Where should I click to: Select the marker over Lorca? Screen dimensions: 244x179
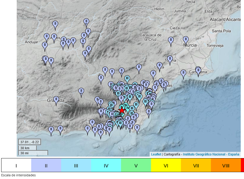pyautogui.click(x=159, y=66)
